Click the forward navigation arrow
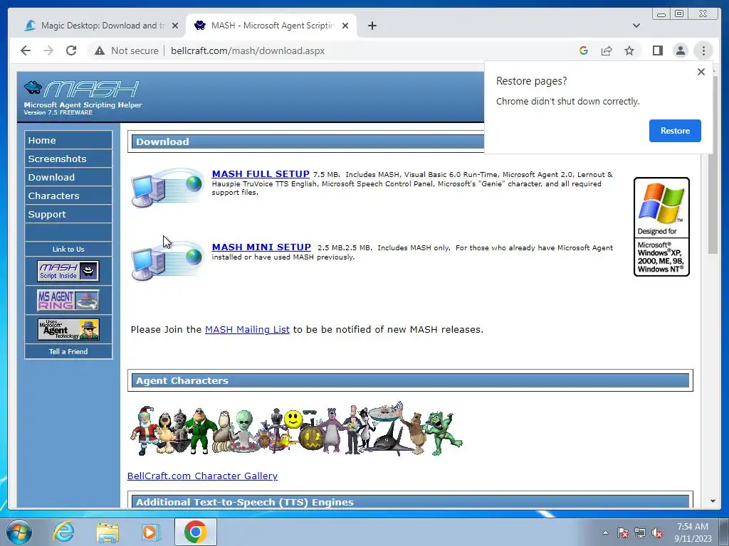The height and width of the screenshot is (546, 729). click(x=48, y=50)
